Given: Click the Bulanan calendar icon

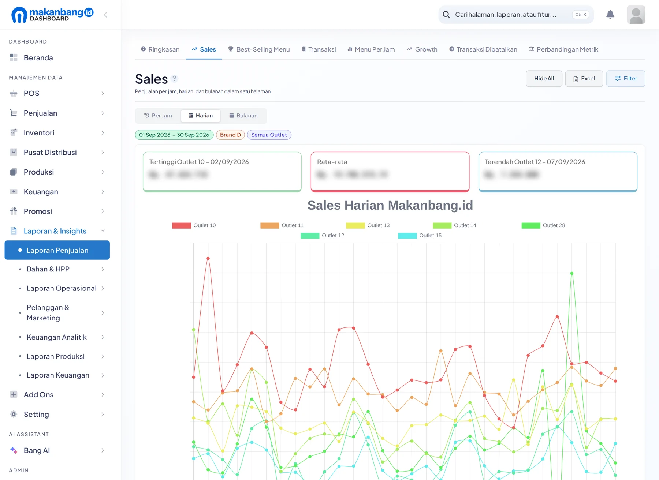Looking at the screenshot, I should coord(231,115).
